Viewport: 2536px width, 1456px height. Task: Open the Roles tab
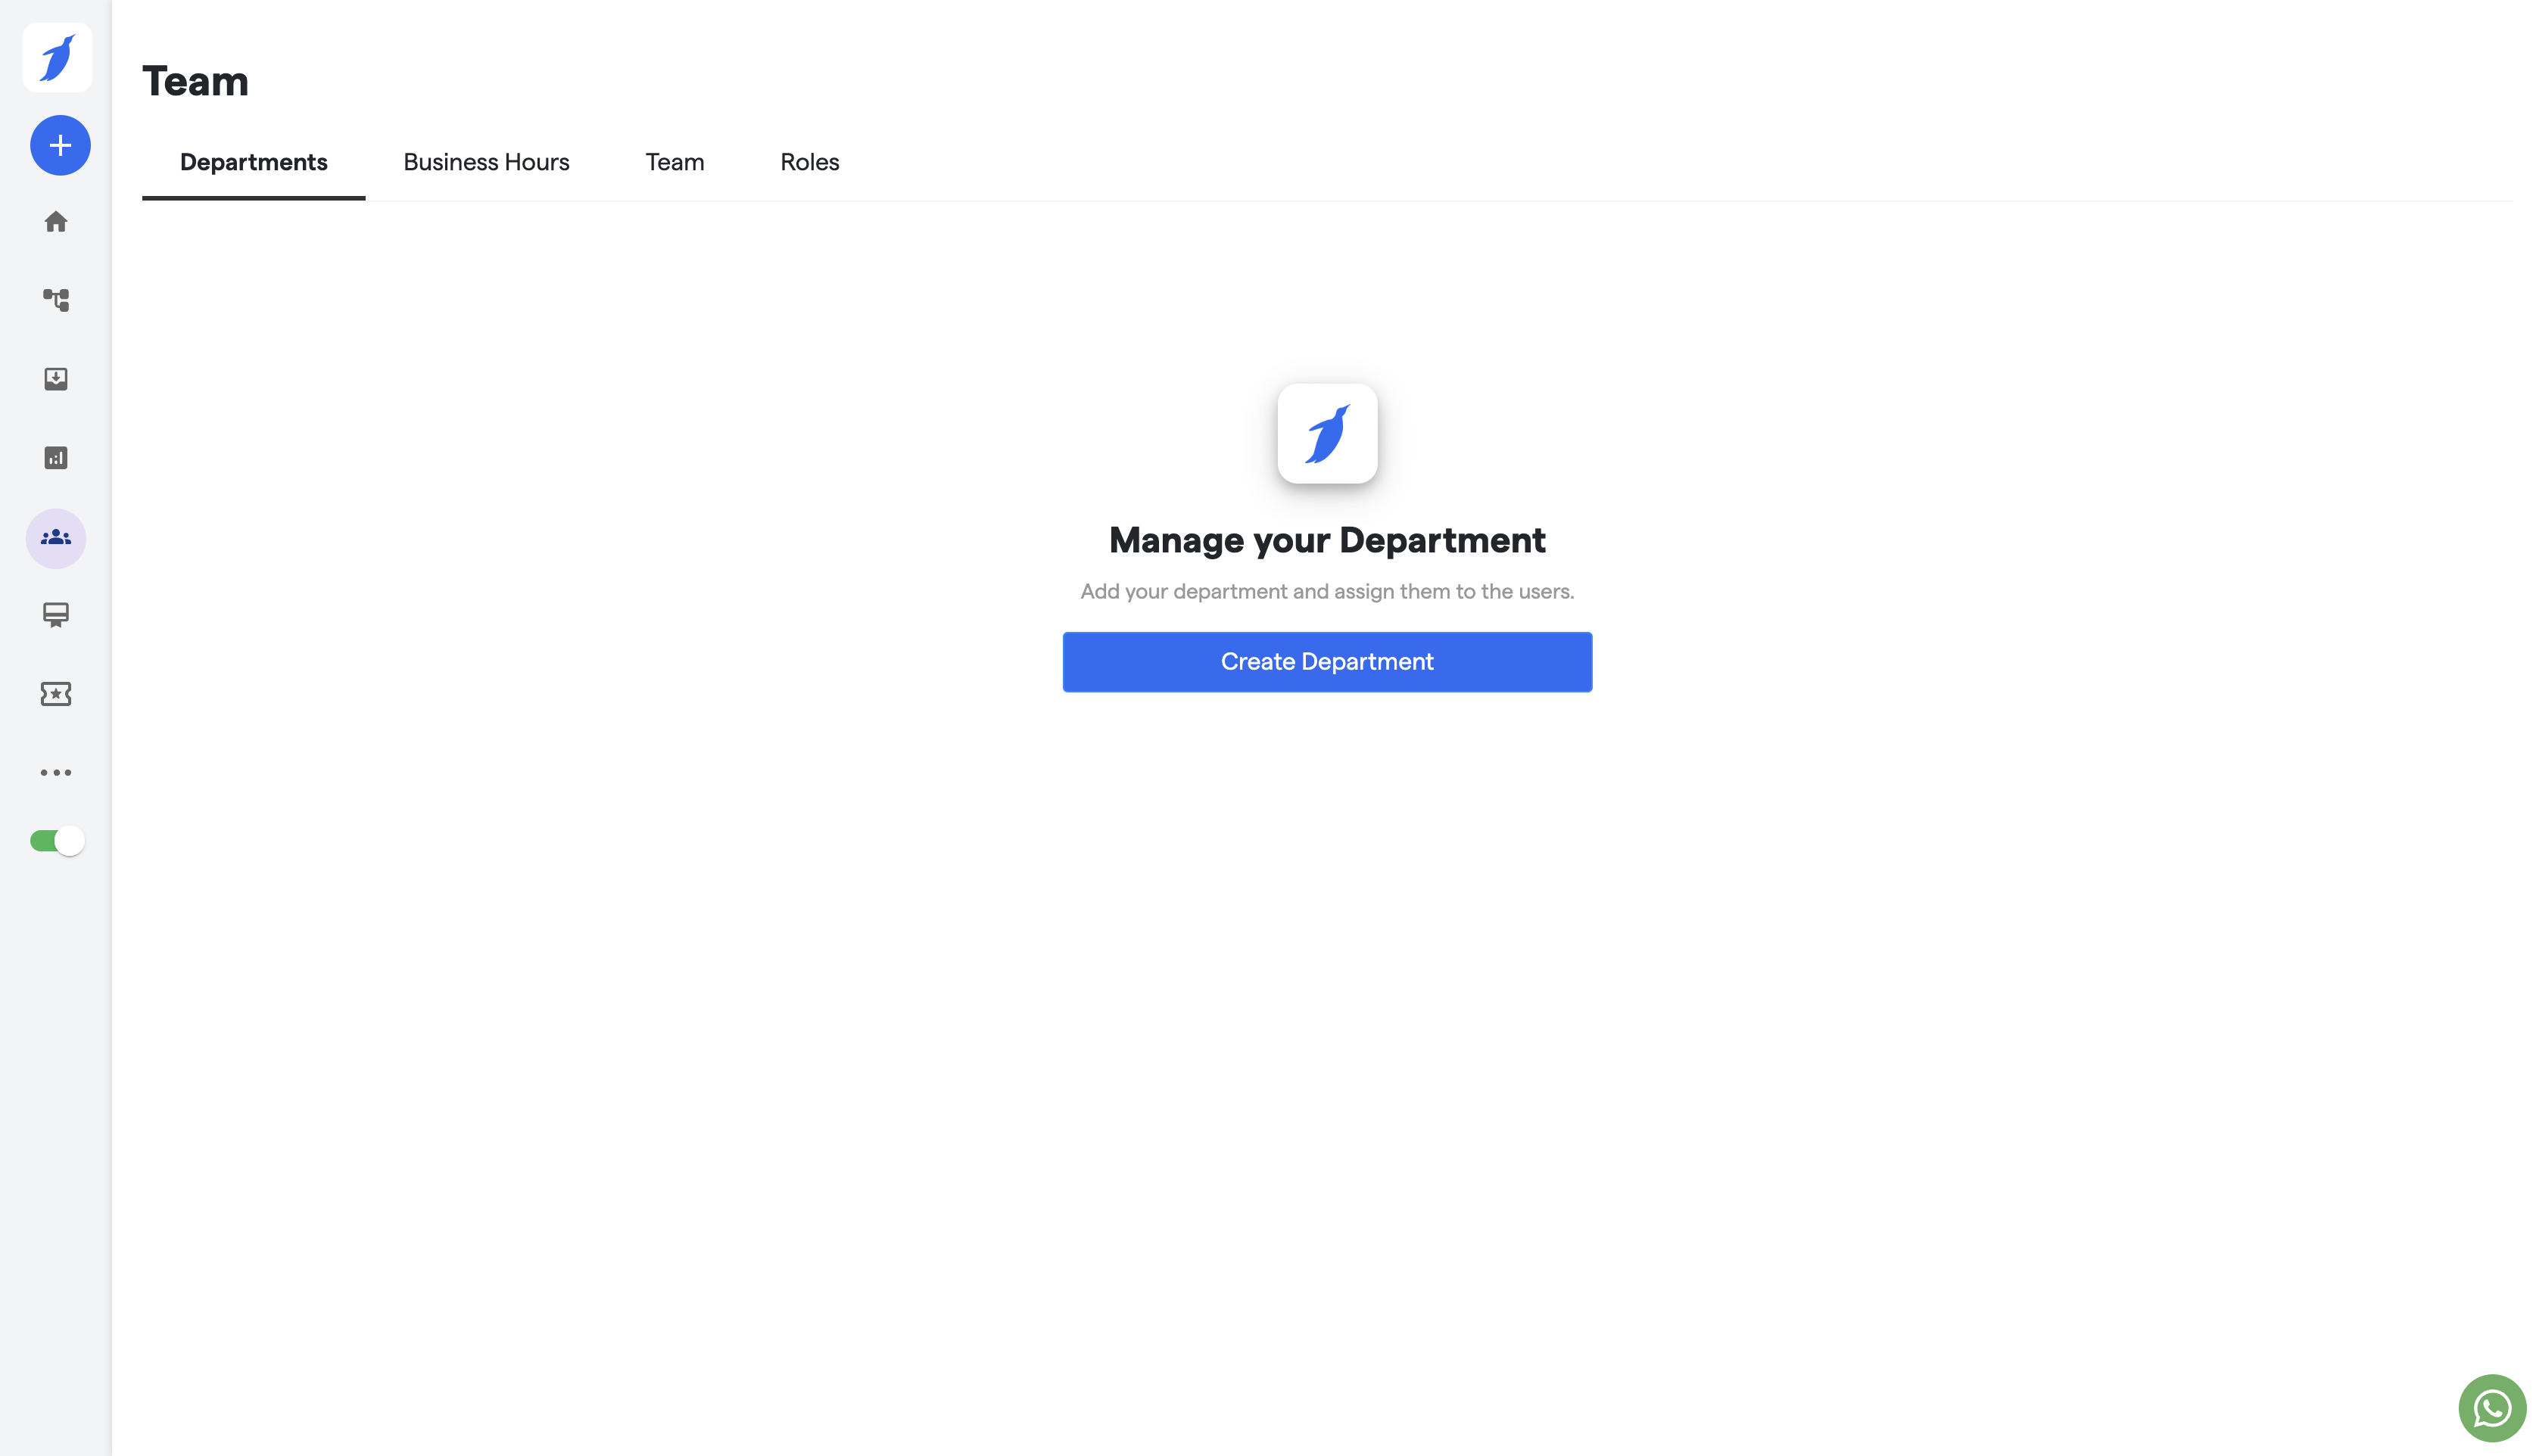[x=809, y=162]
